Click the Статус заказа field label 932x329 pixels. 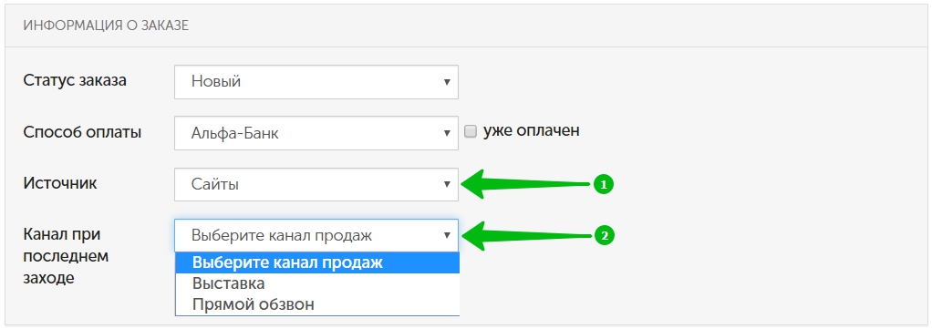pyautogui.click(x=75, y=81)
